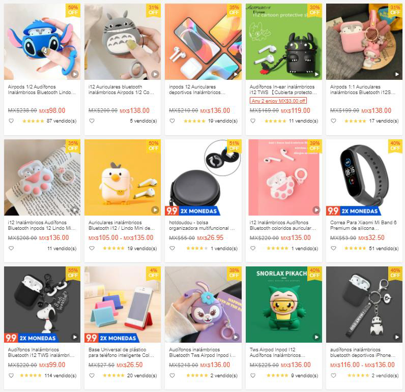Play video on Totoro case thumbnail

pos(155,74)
